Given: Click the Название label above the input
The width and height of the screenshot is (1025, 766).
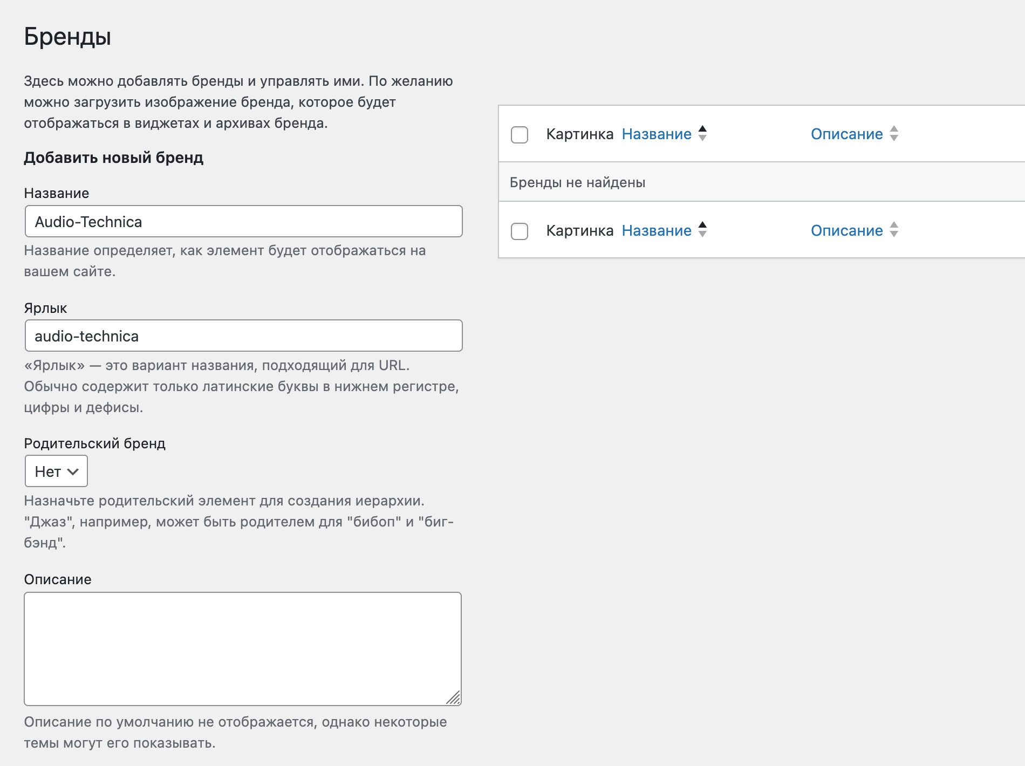Looking at the screenshot, I should (57, 193).
